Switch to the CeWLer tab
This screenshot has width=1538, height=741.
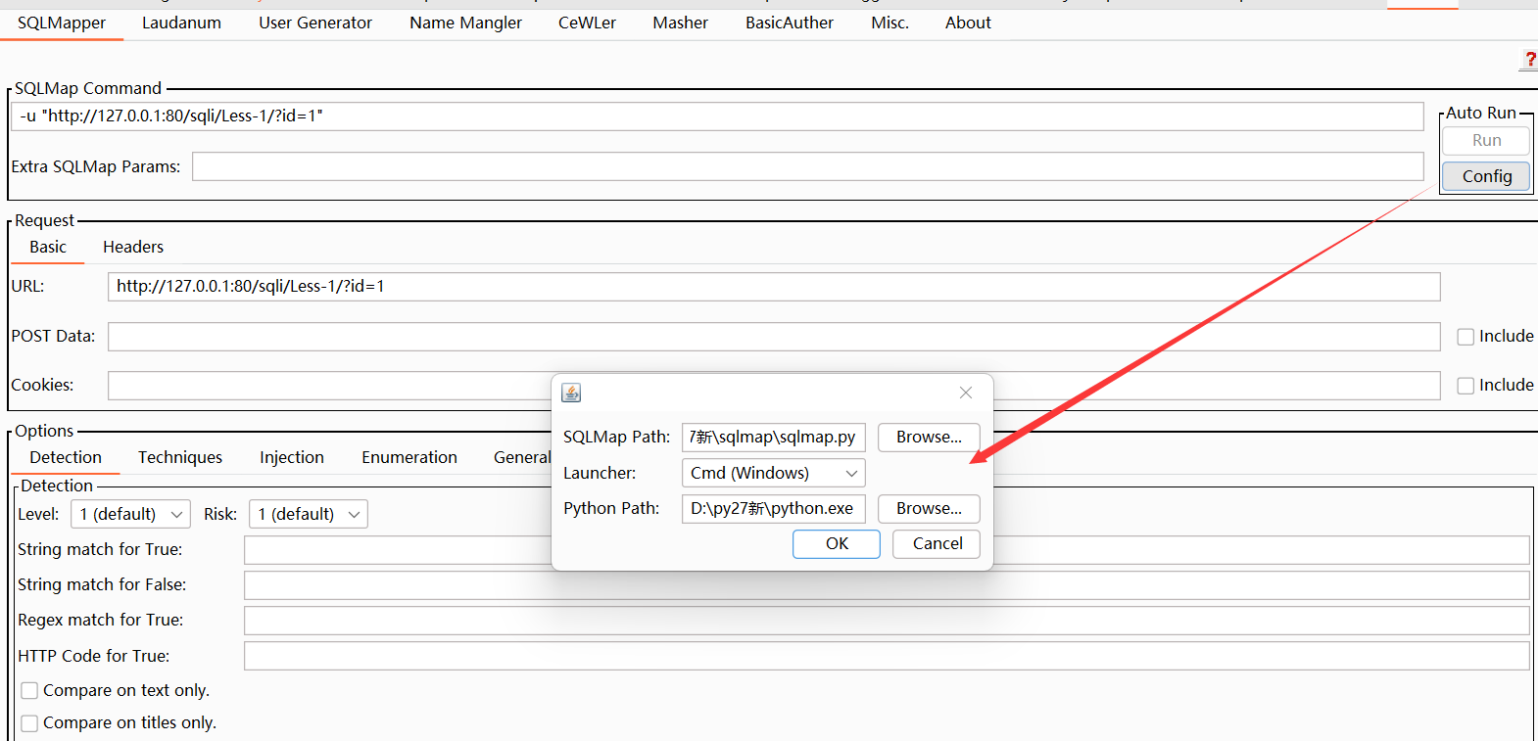[587, 23]
